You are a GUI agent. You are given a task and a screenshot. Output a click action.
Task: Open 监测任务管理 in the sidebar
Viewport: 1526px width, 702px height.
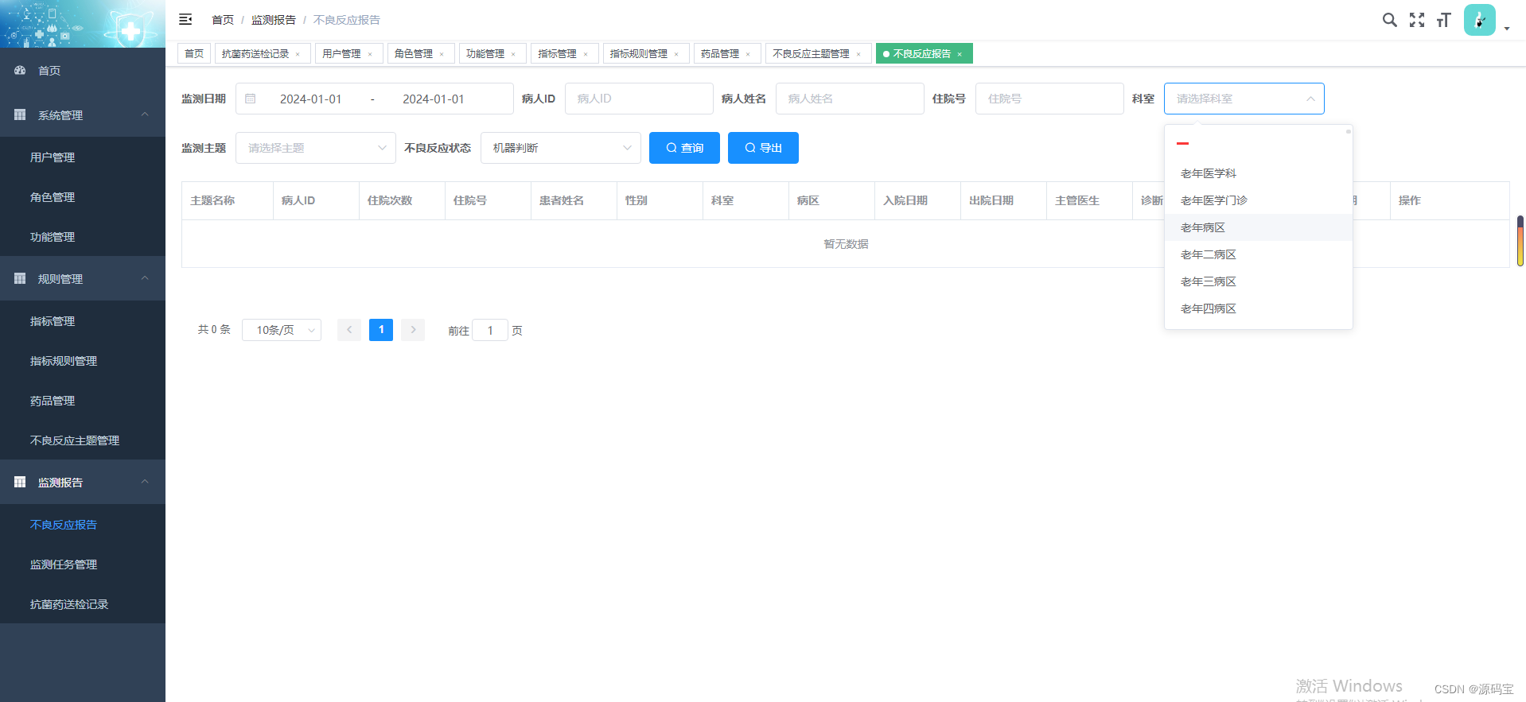click(x=83, y=564)
